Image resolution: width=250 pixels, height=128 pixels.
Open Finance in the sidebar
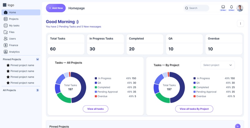coord(21,45)
